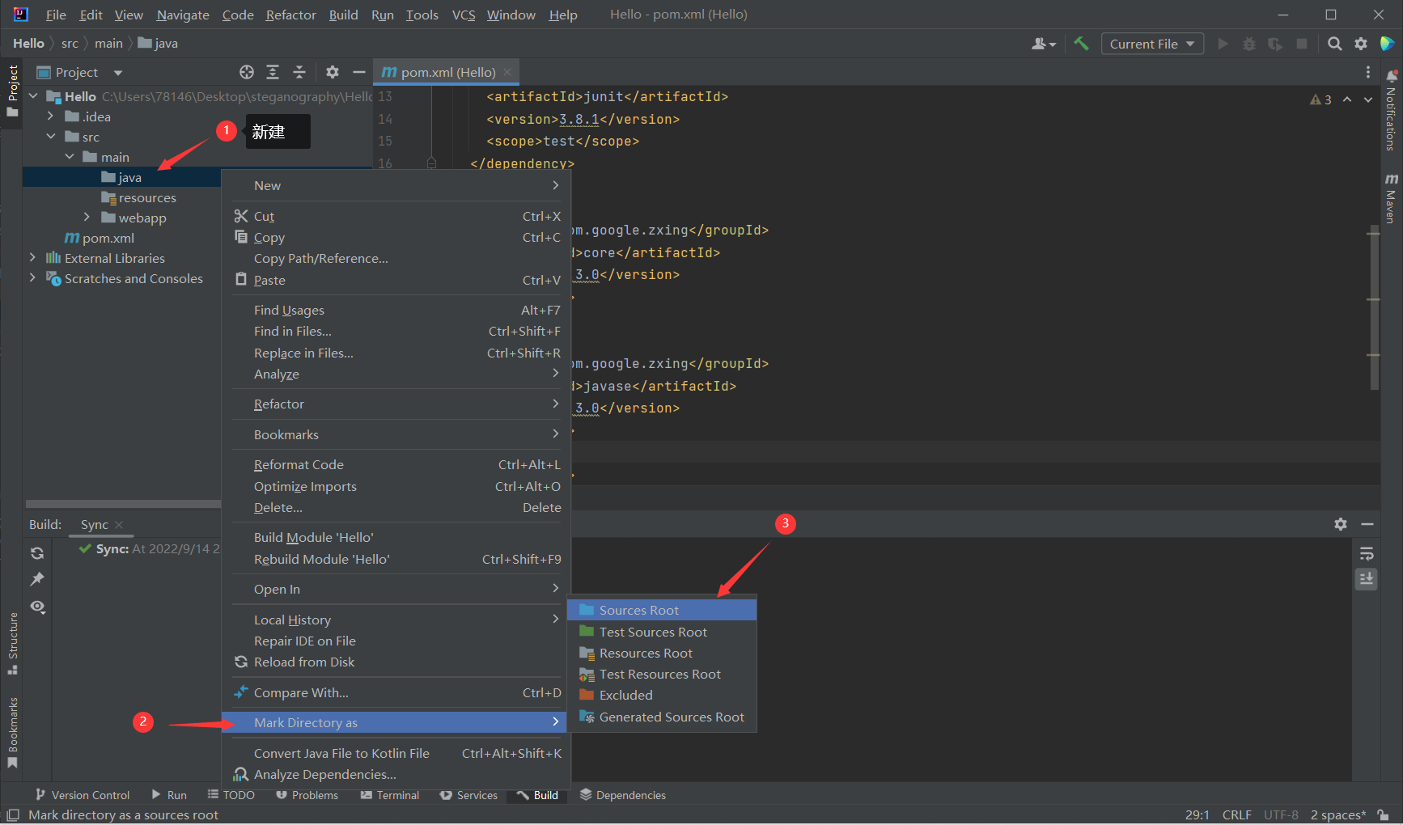Screen dimensions: 1403x825
Task: Open the Dependencies tool tab
Action: 622,795
